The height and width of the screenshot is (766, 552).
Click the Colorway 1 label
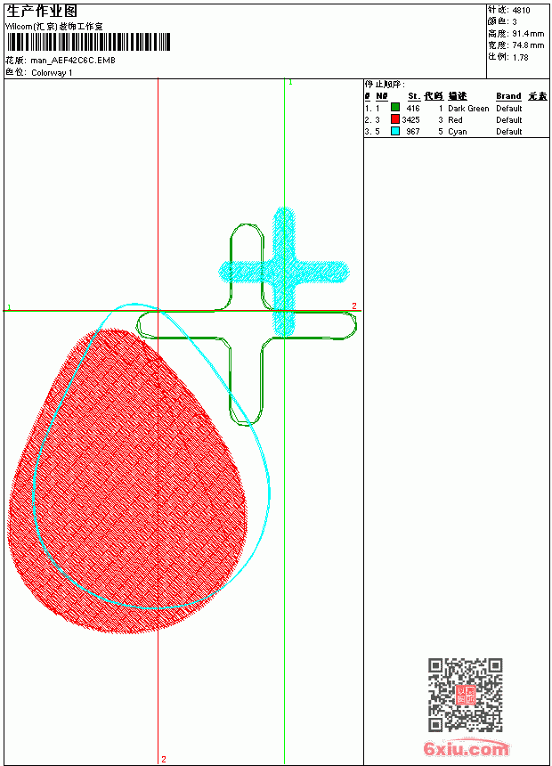[x=52, y=73]
